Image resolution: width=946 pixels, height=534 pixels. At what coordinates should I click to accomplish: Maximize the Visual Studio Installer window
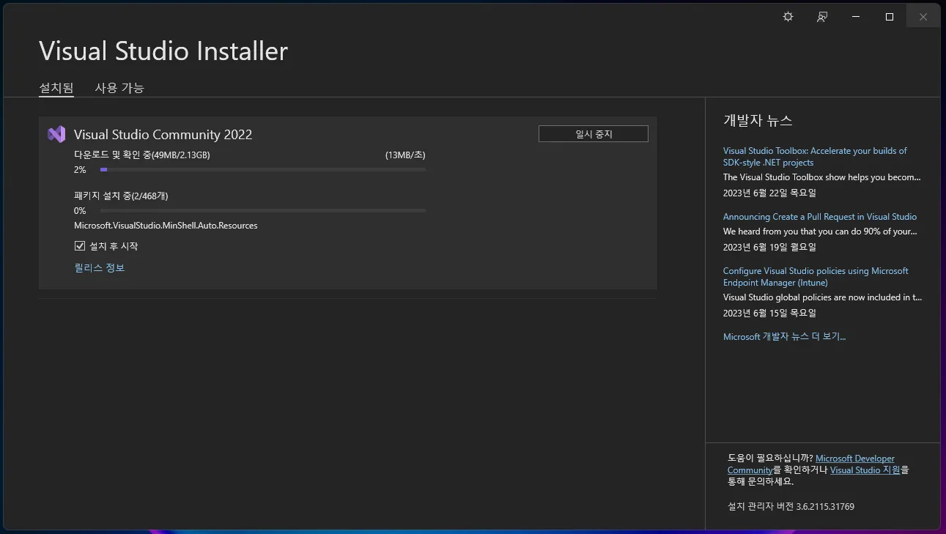[890, 17]
